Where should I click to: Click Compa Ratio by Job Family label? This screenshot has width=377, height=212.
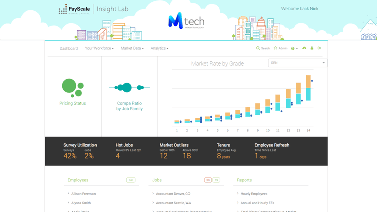click(129, 106)
